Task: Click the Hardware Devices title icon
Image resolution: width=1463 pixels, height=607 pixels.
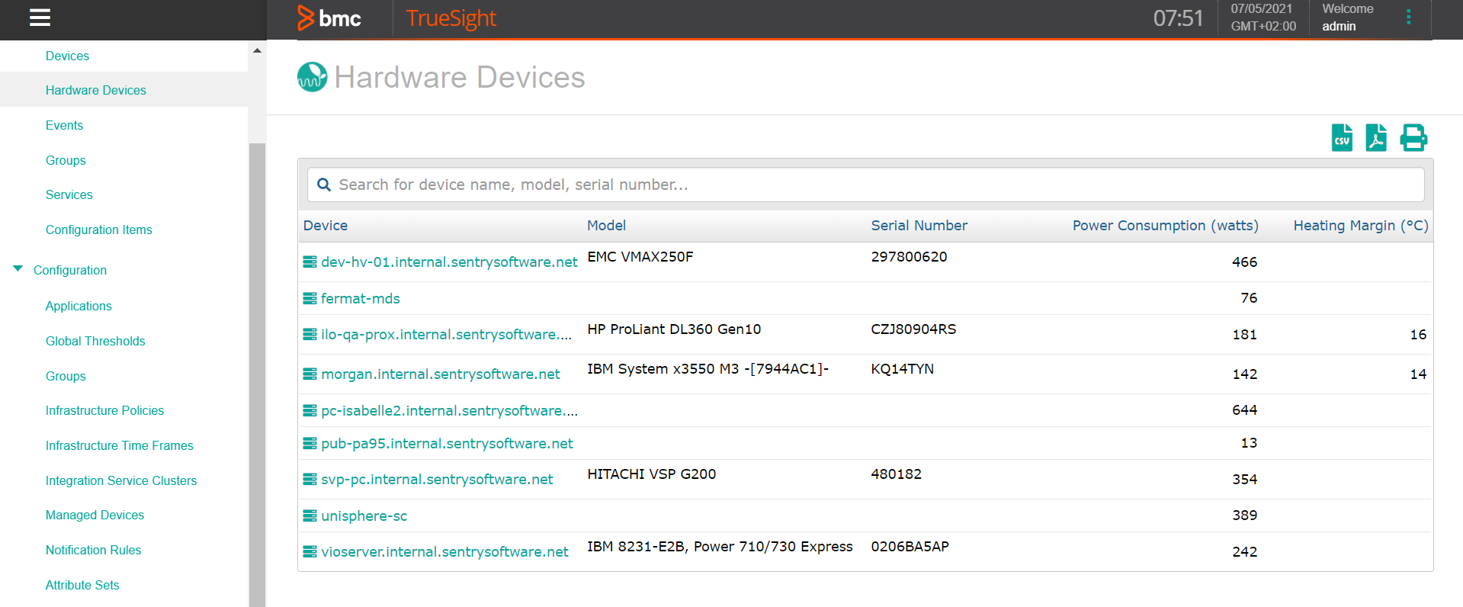Action: (x=312, y=77)
